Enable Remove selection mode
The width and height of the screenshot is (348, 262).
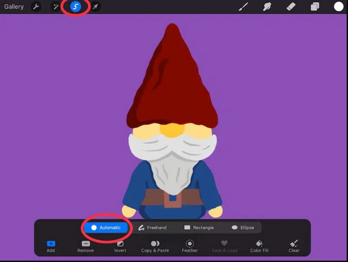pyautogui.click(x=85, y=246)
